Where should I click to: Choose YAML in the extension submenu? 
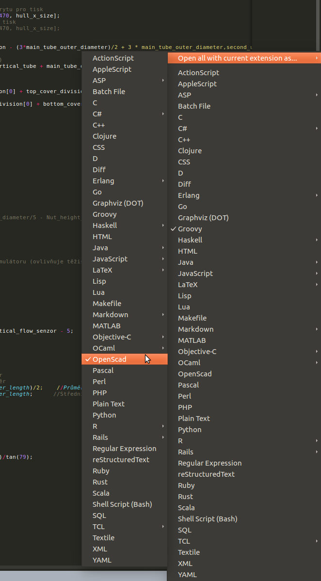(x=187, y=575)
